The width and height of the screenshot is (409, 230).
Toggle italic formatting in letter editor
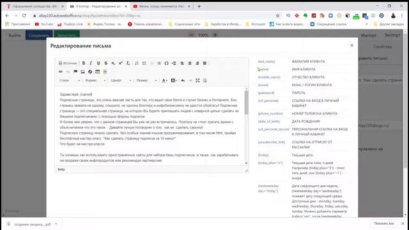click(91, 63)
